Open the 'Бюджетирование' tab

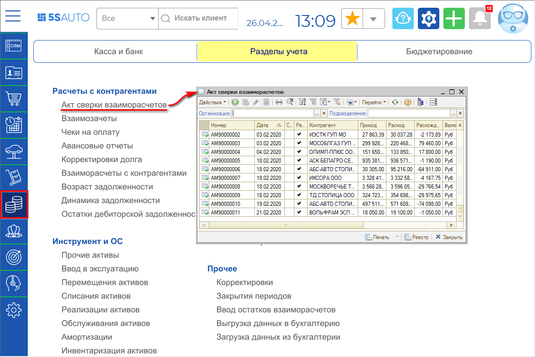[x=439, y=51]
